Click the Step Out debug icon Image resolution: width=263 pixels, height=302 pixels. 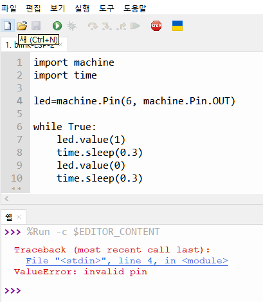point(122,26)
